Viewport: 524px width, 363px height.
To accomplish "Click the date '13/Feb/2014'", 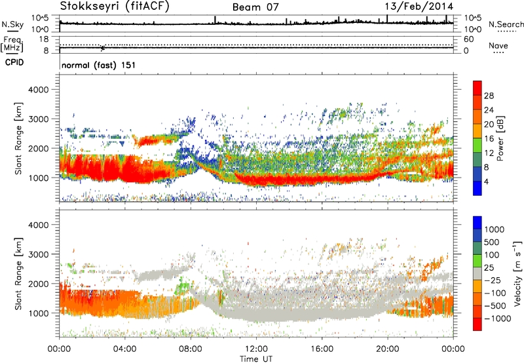I will click(x=419, y=7).
